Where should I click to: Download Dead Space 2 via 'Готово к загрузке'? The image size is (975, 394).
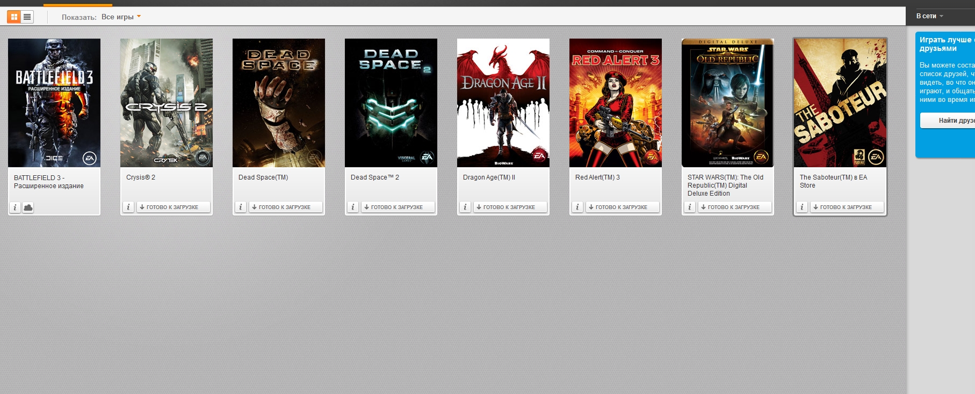(398, 207)
